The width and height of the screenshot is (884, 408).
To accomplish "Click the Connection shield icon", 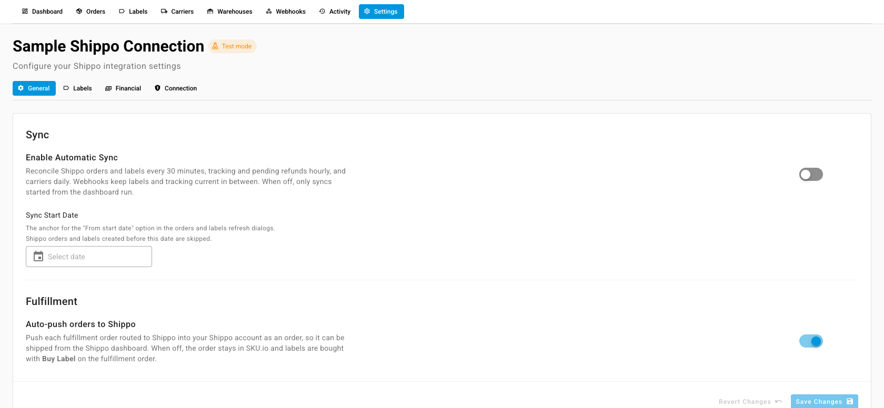I will point(157,88).
